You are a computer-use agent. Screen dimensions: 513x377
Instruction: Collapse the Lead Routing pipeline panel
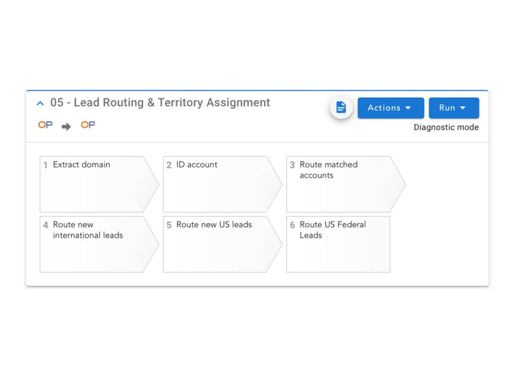pyautogui.click(x=40, y=103)
